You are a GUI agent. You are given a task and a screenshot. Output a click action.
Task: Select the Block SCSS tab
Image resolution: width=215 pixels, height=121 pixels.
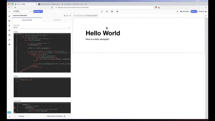tap(57, 20)
